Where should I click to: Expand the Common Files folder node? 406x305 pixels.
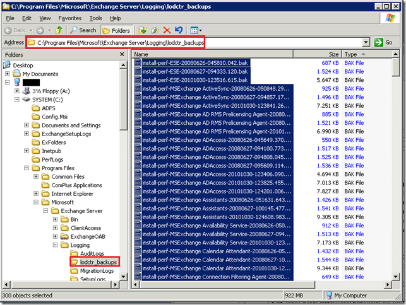click(36, 176)
